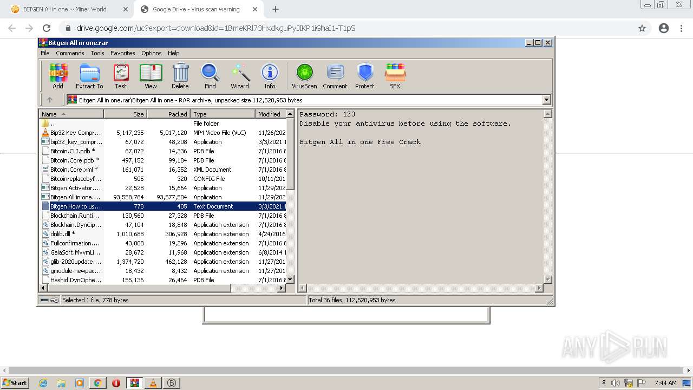The width and height of the screenshot is (693, 390).
Task: Select the glib-2020update file
Action: tap(162, 262)
